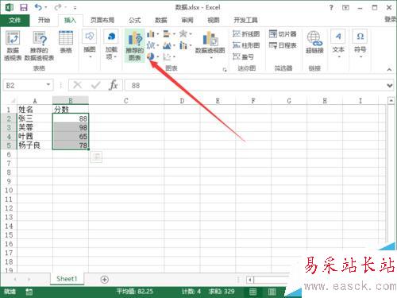Insert a line chart icon
397x298 pixels.
point(150,45)
